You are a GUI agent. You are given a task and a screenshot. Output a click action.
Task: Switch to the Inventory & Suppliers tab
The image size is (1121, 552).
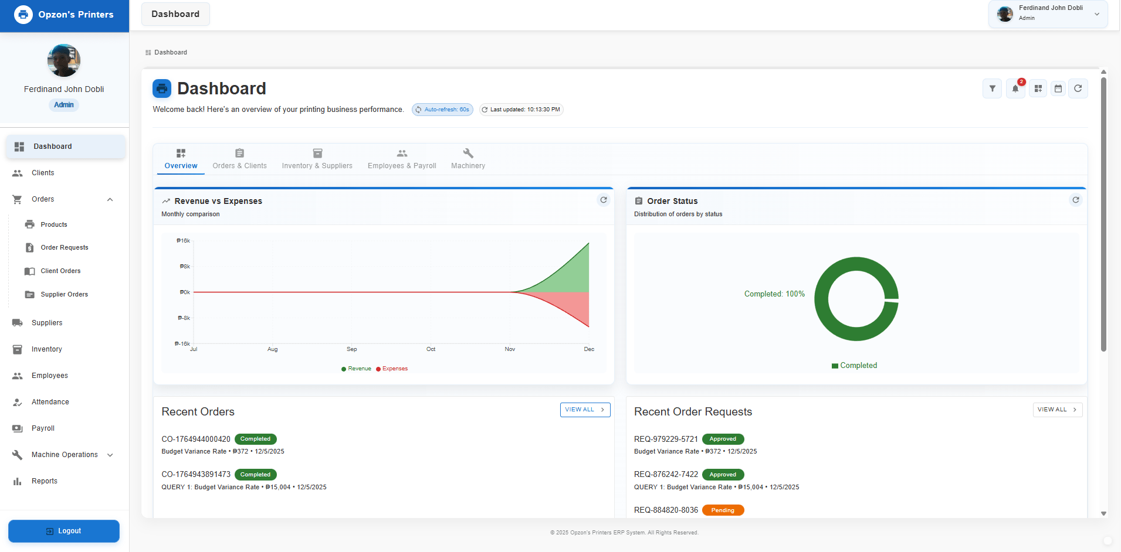[x=317, y=159]
